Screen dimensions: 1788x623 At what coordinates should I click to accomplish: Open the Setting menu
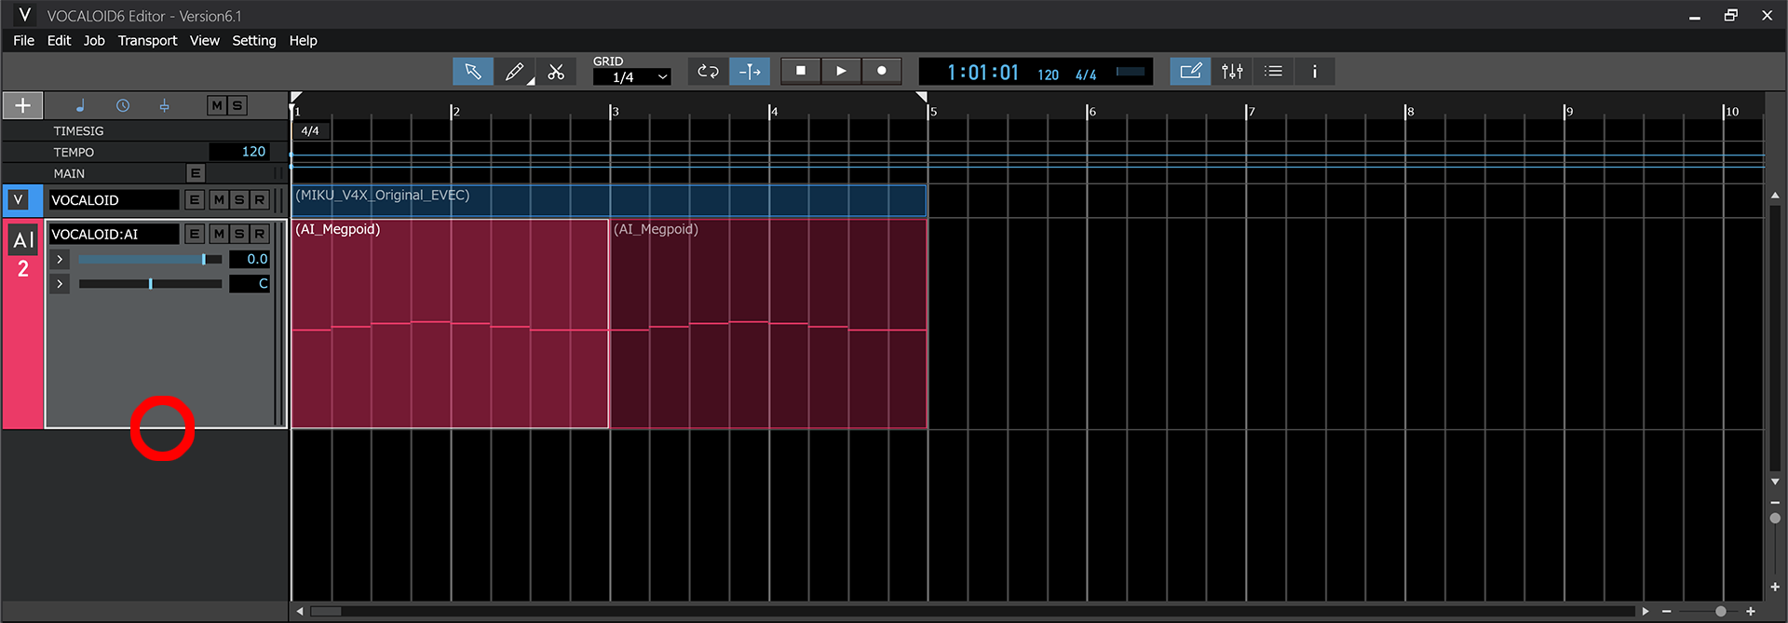click(x=253, y=41)
